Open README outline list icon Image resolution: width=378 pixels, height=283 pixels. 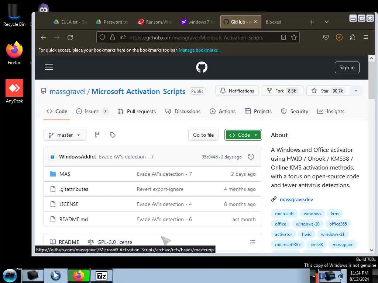(252, 242)
